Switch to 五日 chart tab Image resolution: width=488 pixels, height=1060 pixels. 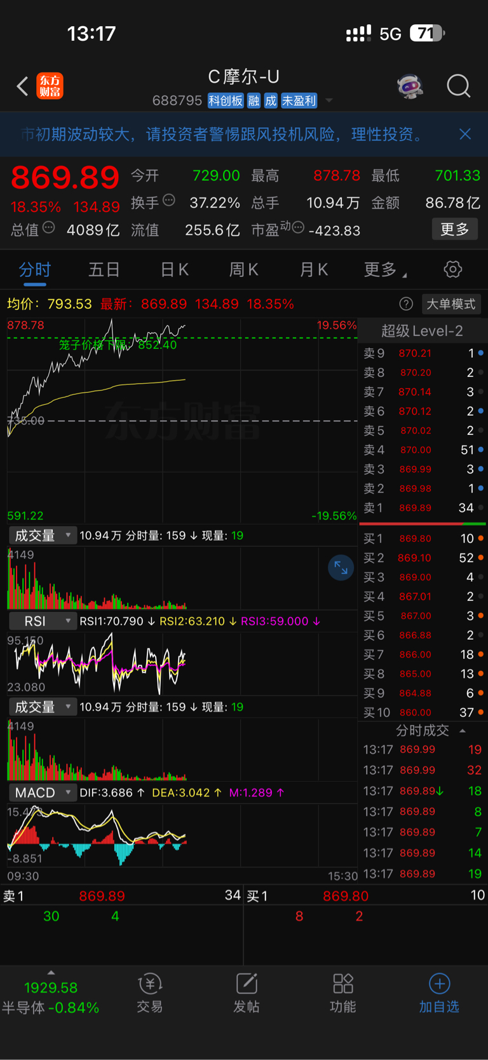(104, 270)
